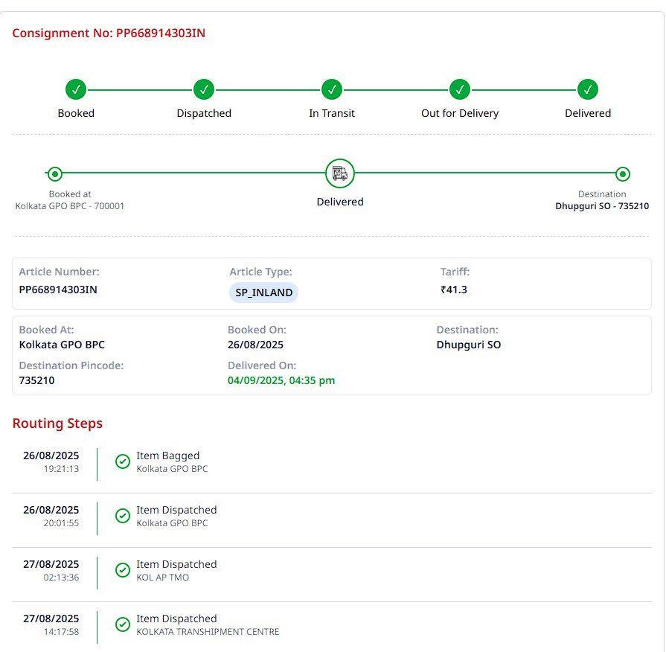Click the delivery truck icon
The image size is (666, 652).
340,173
